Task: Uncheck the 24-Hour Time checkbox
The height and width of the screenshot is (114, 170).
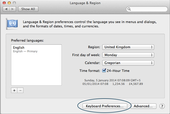Action: 104,71
